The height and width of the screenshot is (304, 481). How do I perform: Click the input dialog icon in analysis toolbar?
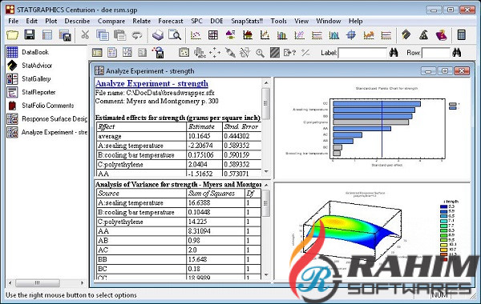(x=97, y=53)
